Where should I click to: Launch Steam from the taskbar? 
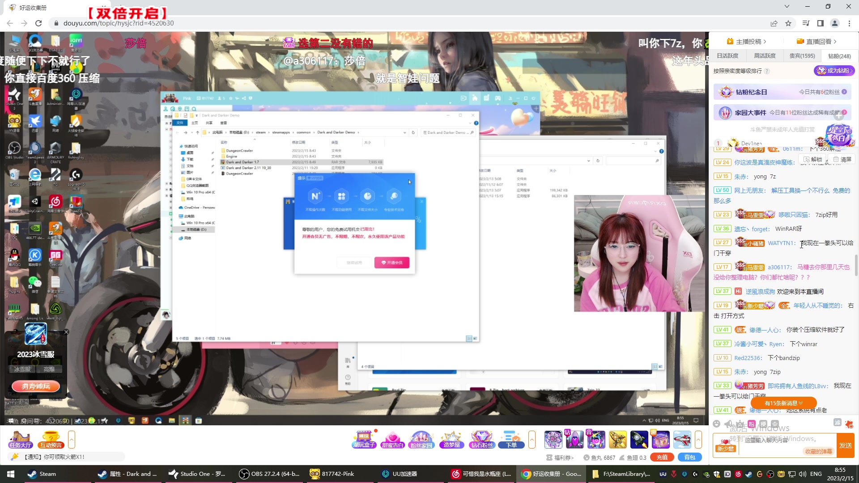pyautogui.click(x=43, y=474)
